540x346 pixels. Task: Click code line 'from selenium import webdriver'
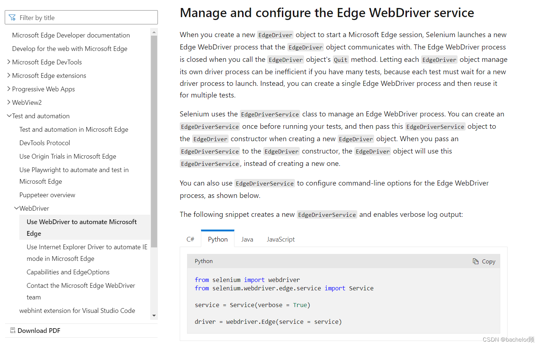coord(247,280)
